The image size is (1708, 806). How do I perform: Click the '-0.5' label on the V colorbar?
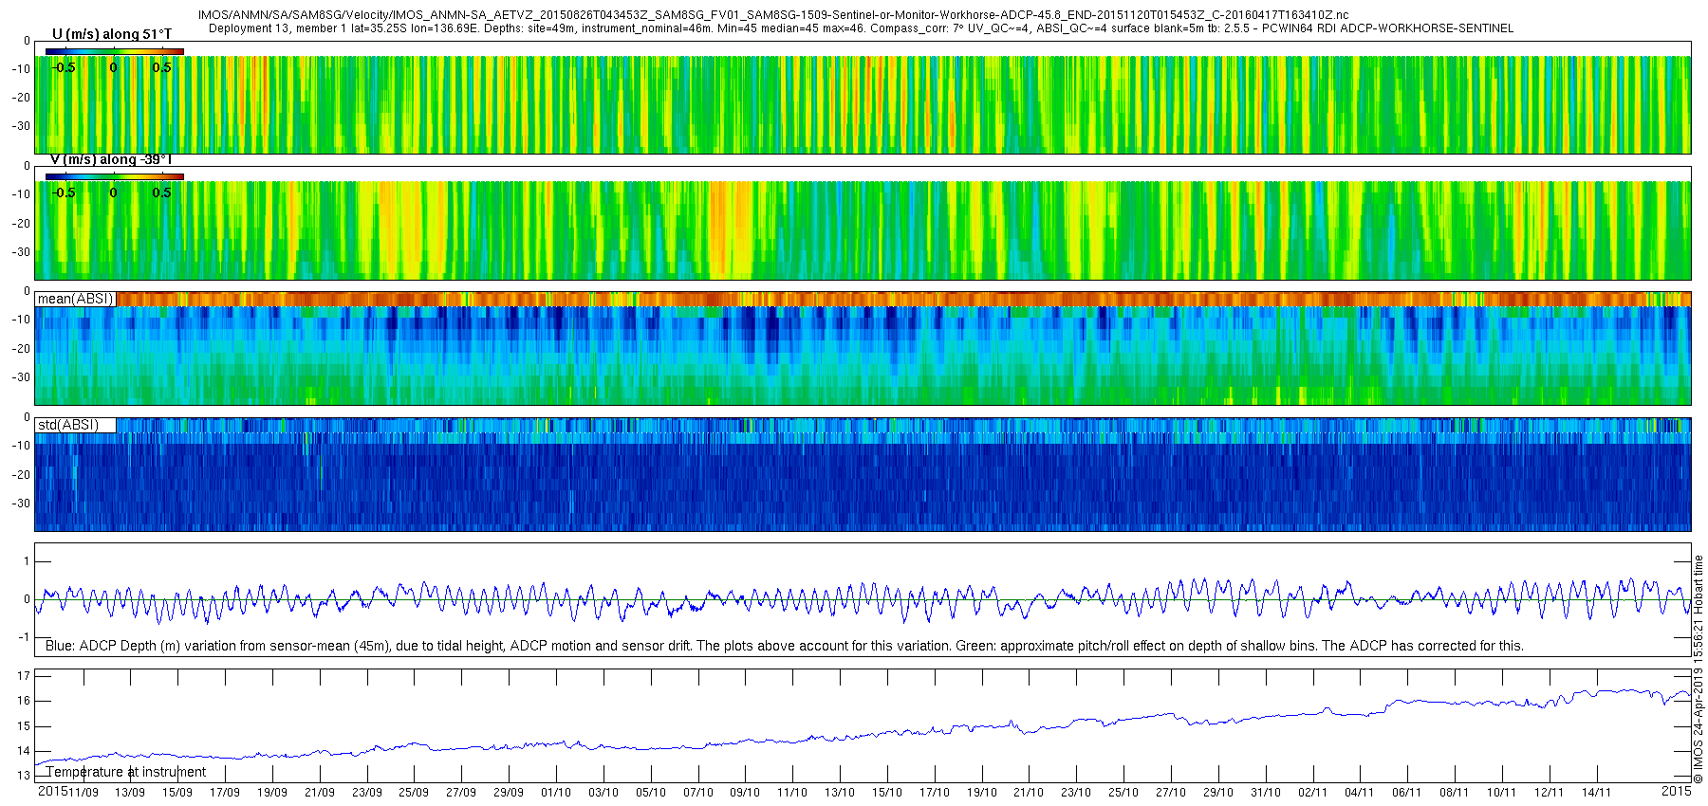(64, 192)
